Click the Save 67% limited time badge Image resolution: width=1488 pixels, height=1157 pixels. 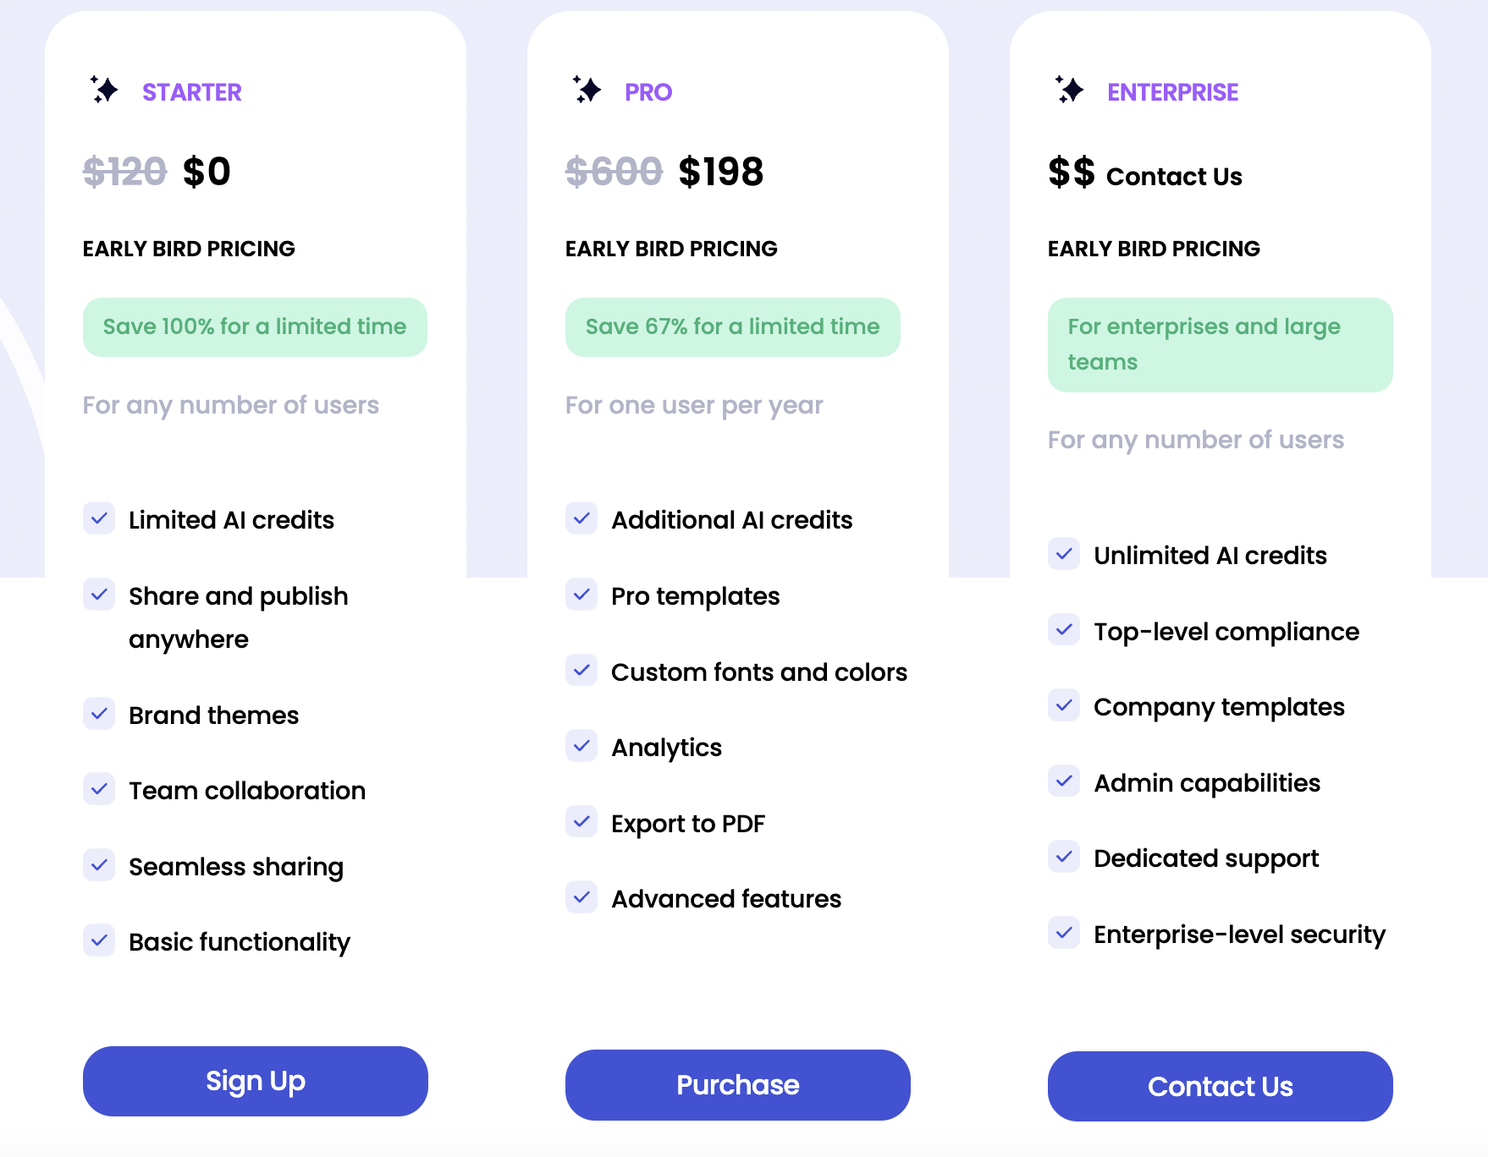point(733,326)
